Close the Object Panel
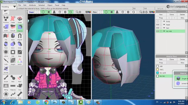Viewport: 188px width, 105px height. [187, 12]
